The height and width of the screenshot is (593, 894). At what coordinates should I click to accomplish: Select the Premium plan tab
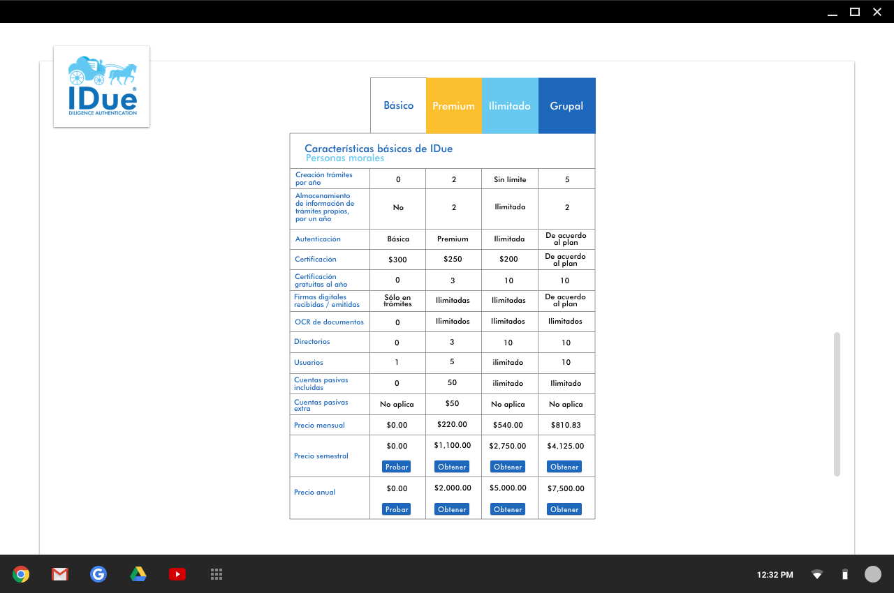pos(453,106)
